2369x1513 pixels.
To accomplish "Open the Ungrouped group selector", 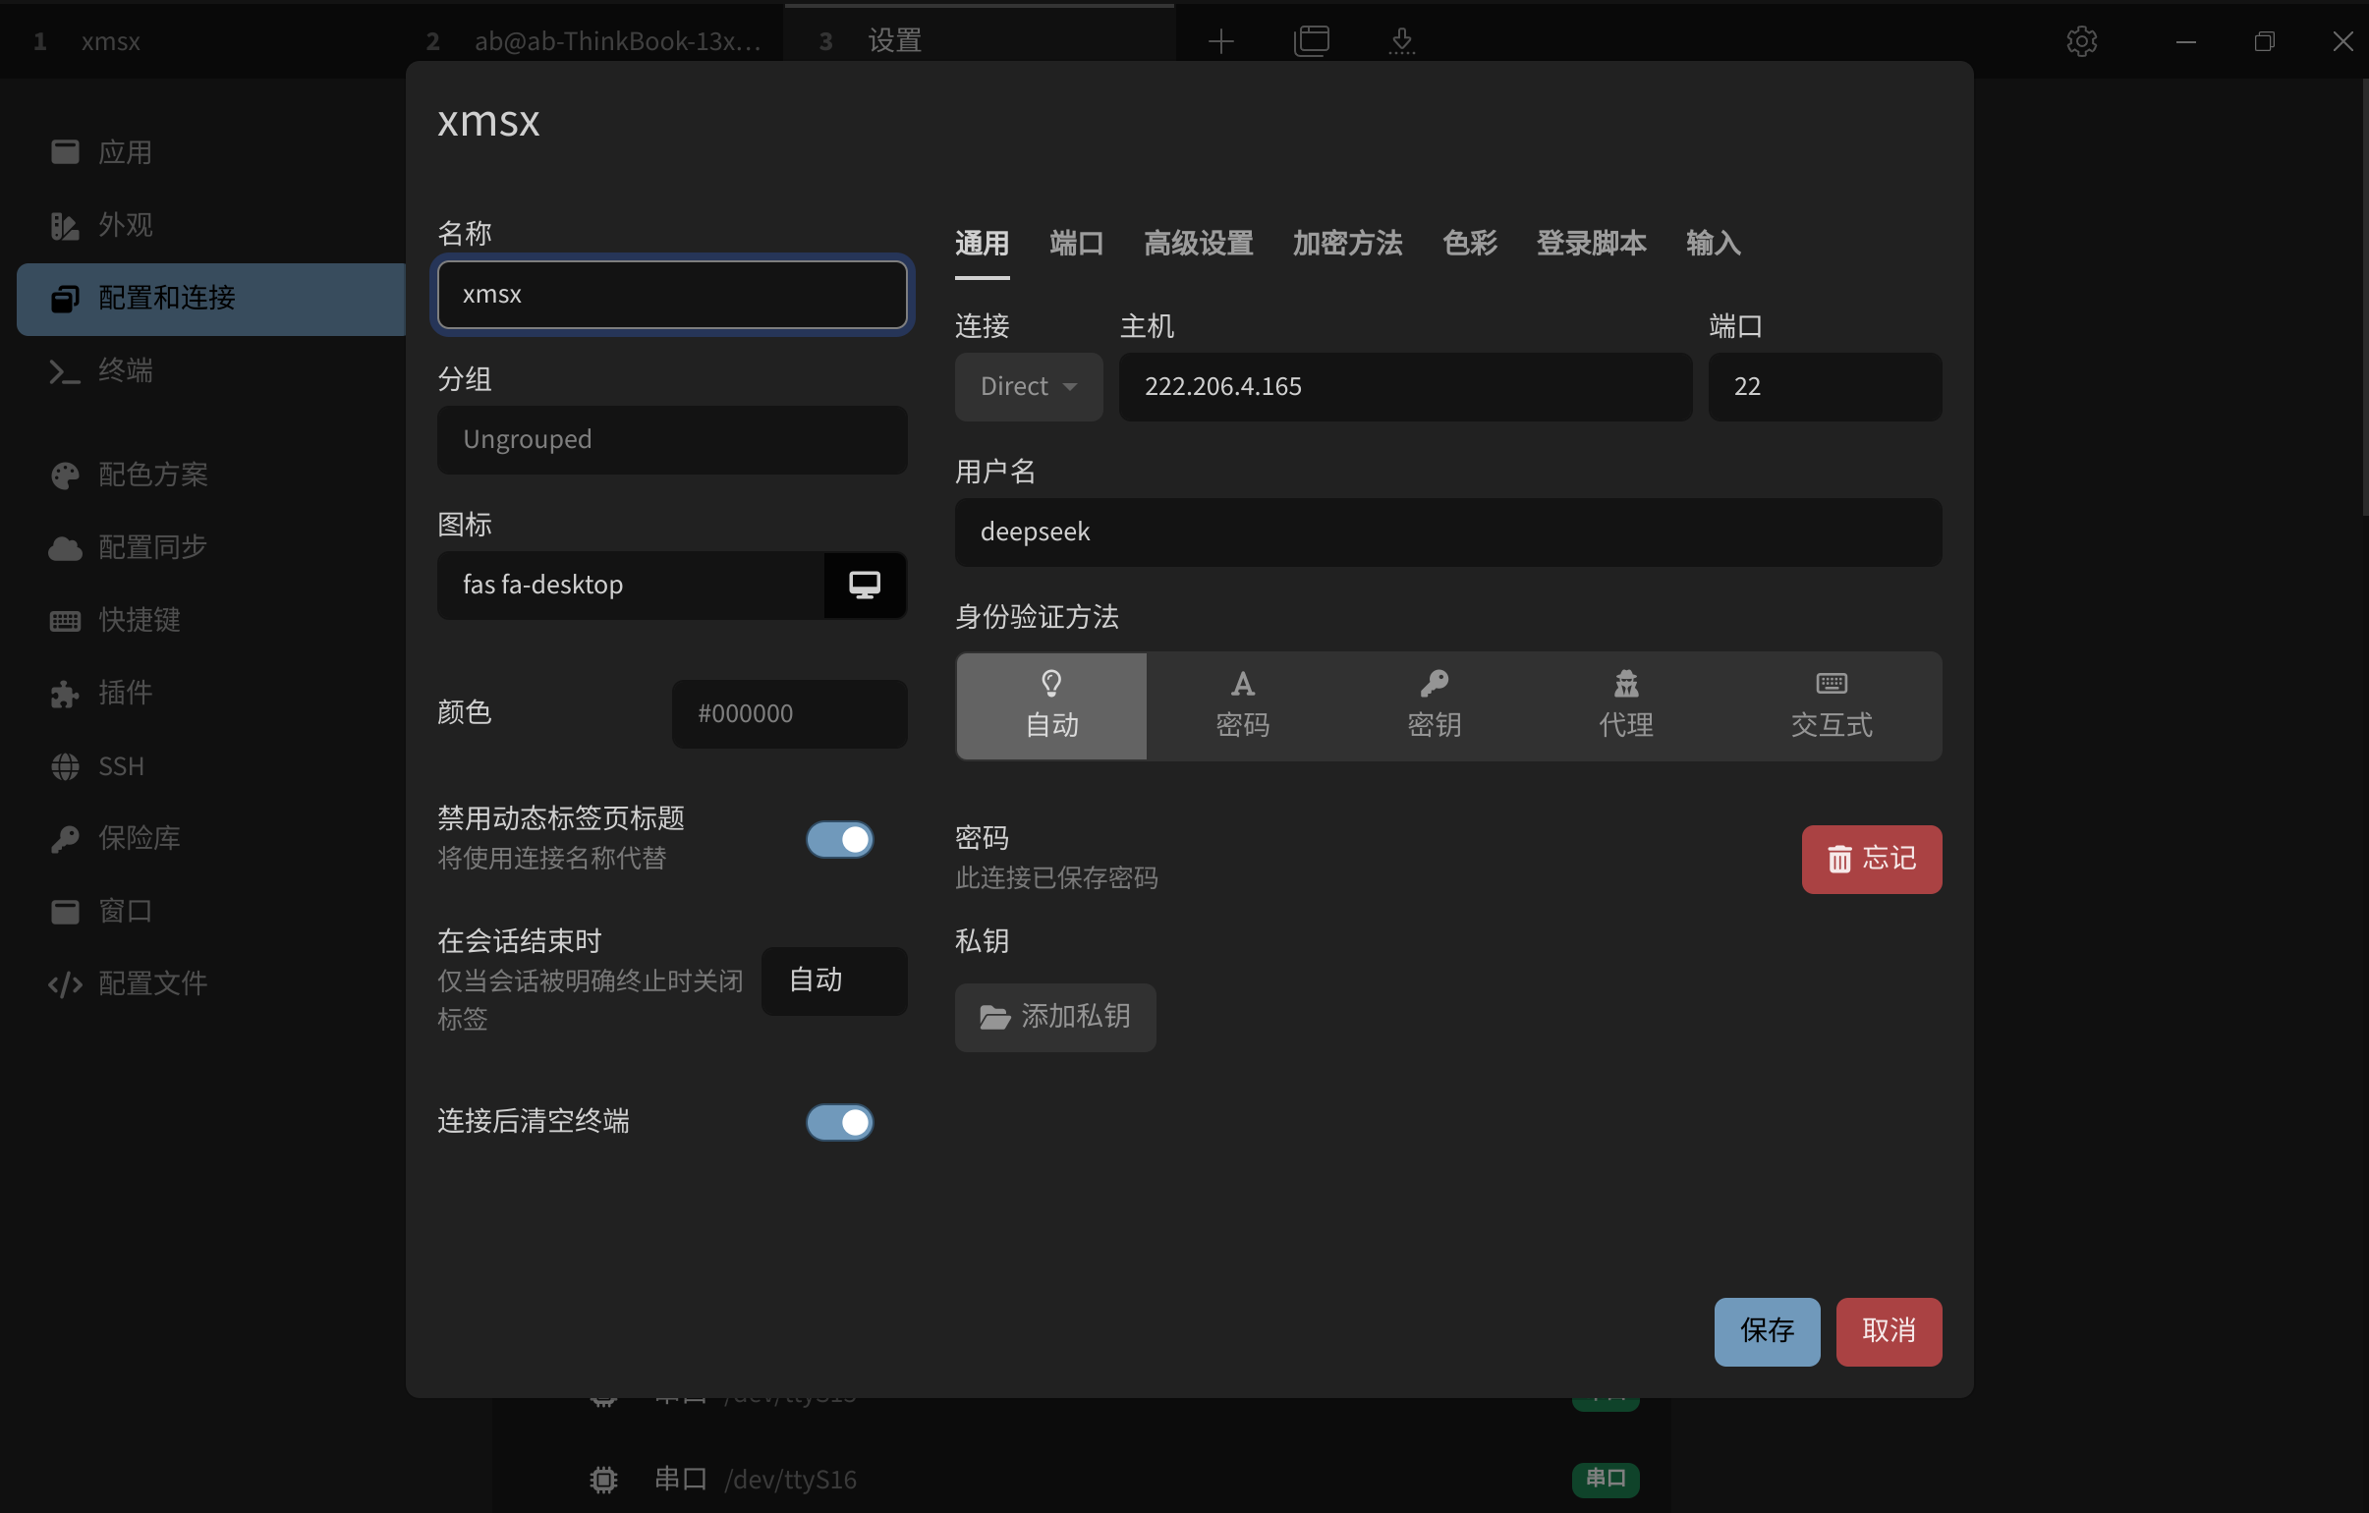I will click(x=672, y=440).
